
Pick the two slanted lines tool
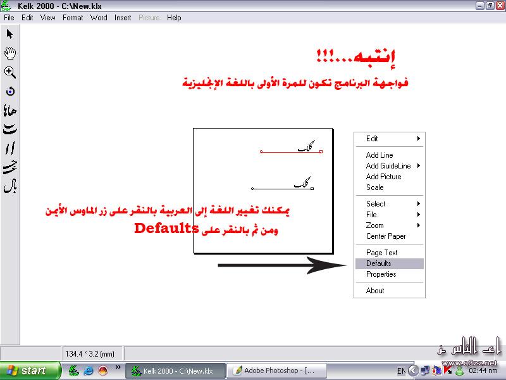9,148
